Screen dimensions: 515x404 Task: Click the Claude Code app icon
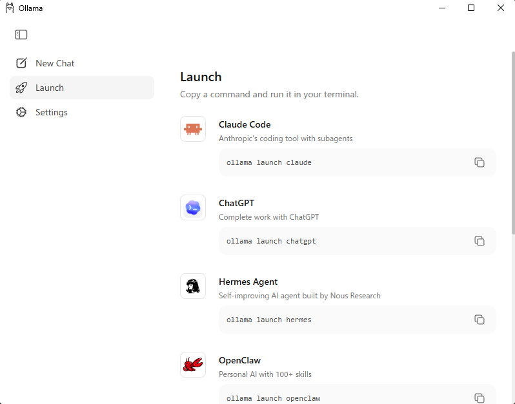[193, 129]
